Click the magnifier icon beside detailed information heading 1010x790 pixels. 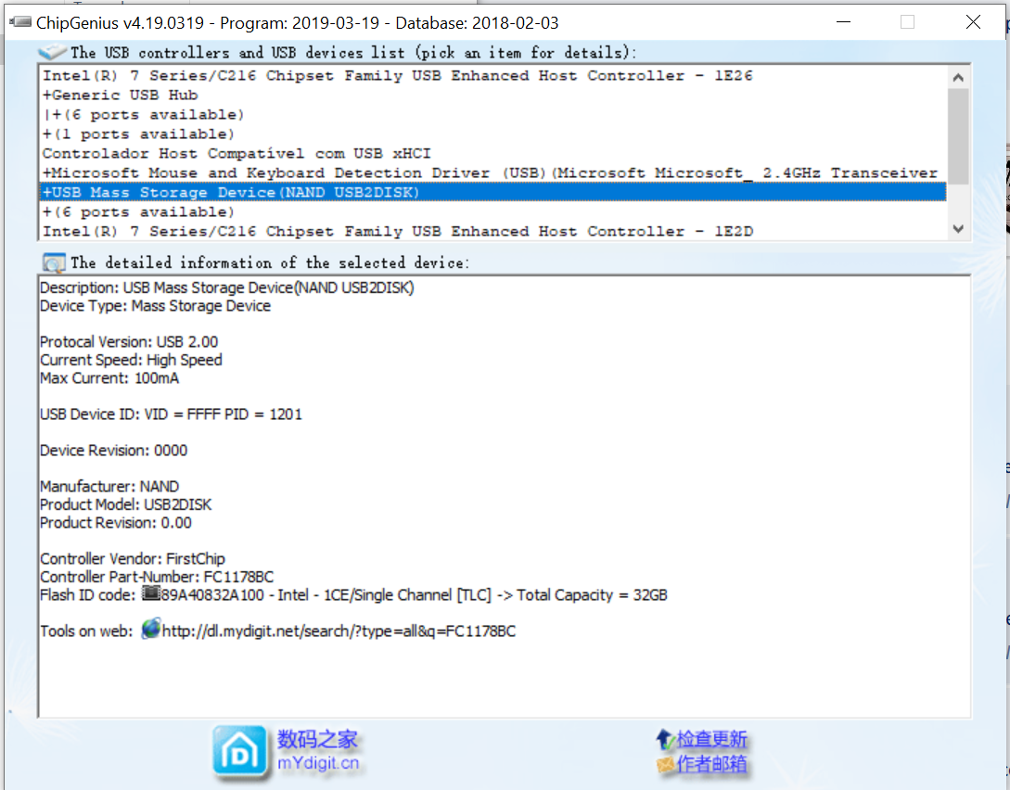(x=54, y=262)
